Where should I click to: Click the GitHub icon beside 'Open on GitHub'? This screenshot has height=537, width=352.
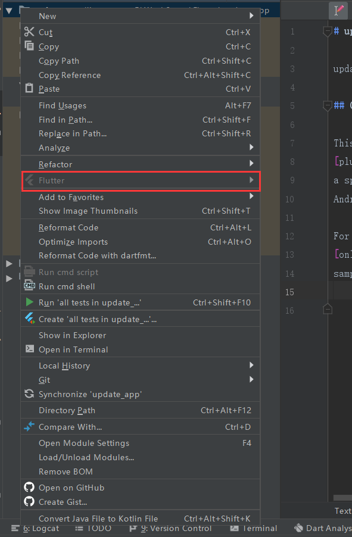click(x=29, y=487)
